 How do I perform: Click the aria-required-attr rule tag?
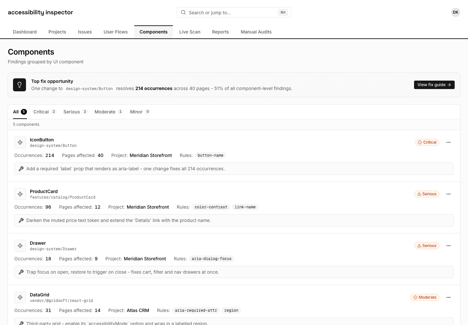point(196,310)
